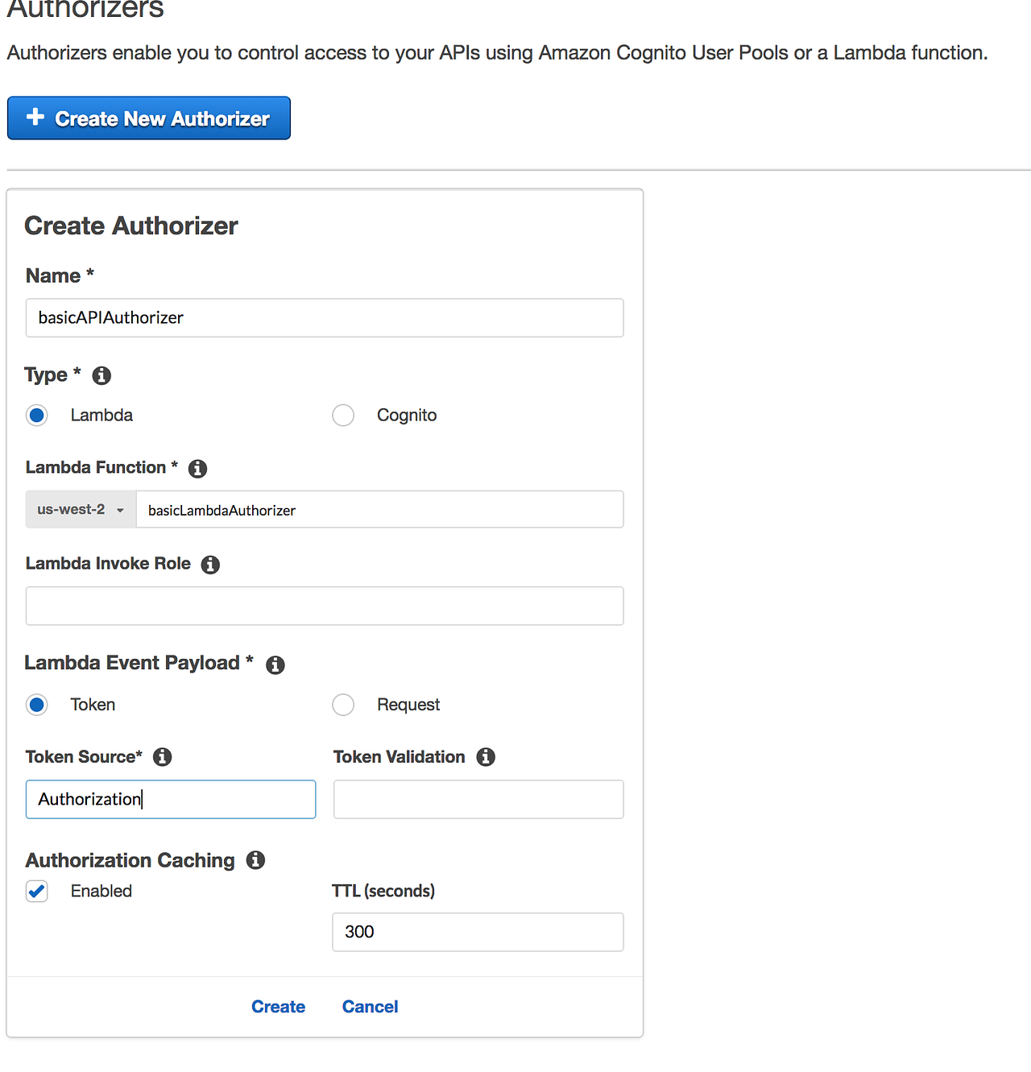
Task: Select Token as Lambda Event Payload
Action: click(36, 705)
